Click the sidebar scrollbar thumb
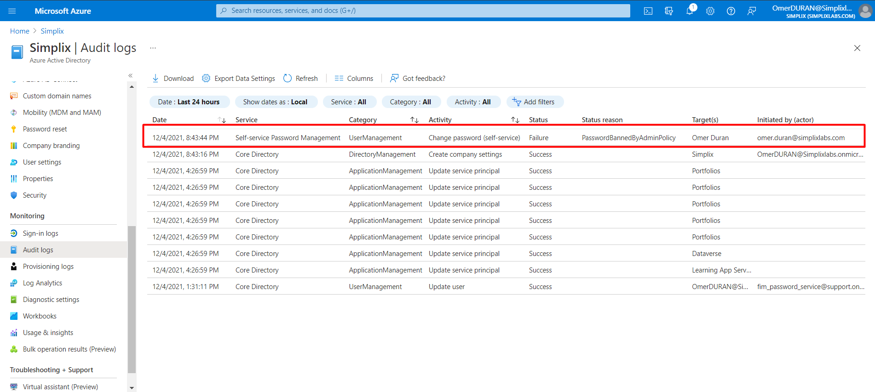The width and height of the screenshot is (875, 392). [x=132, y=299]
